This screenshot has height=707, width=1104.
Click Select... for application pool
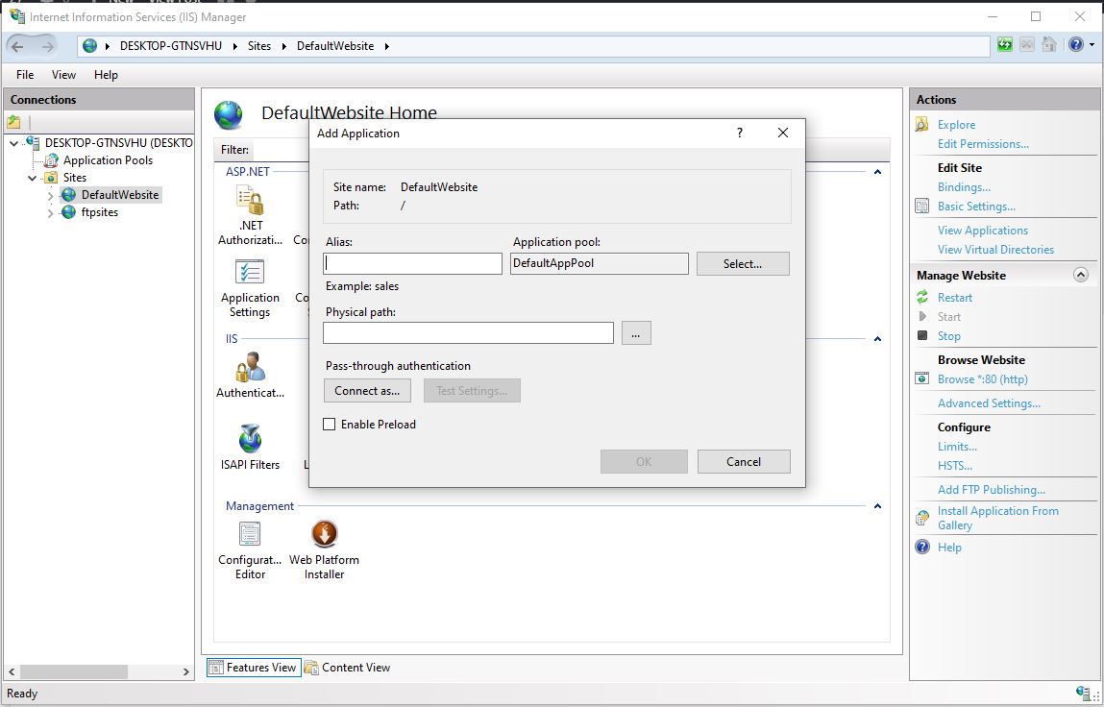click(x=742, y=264)
